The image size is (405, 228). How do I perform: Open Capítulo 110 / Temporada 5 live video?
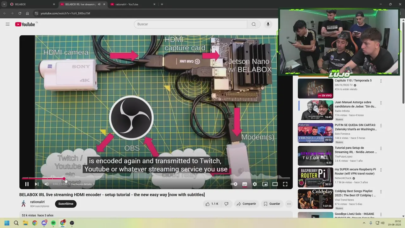pyautogui.click(x=315, y=88)
